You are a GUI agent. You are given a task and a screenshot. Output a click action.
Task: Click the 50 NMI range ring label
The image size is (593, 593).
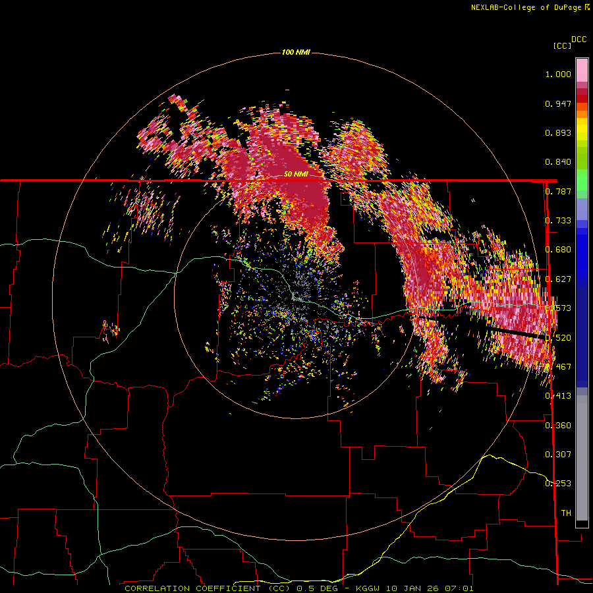coord(296,175)
